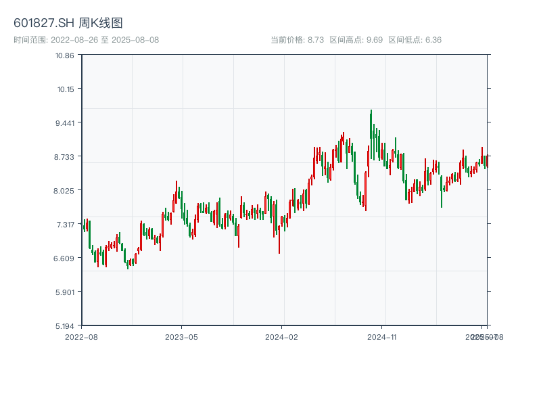Select the 5.901 price axis label
541x406 pixels.
(x=65, y=292)
